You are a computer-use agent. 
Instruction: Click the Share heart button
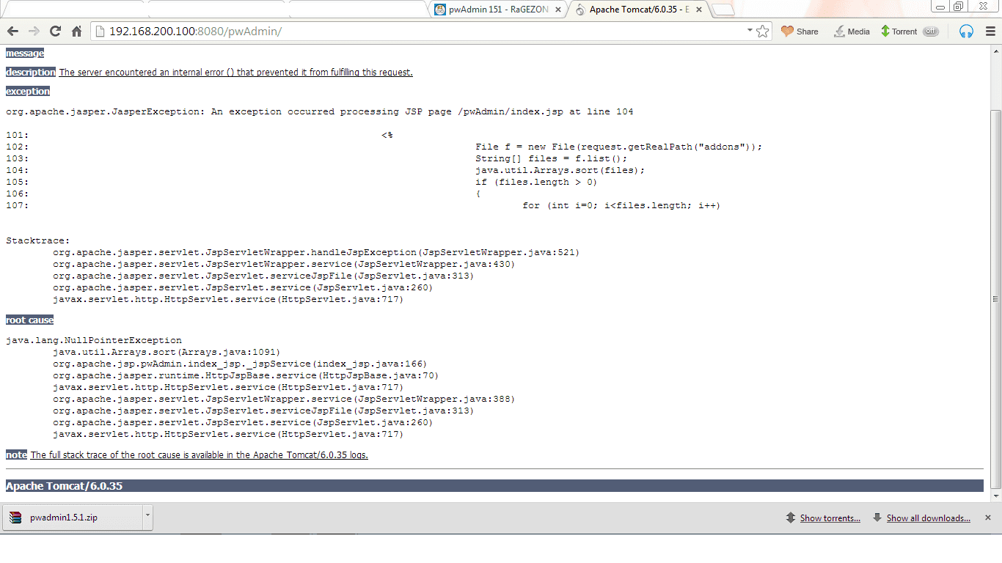(800, 32)
